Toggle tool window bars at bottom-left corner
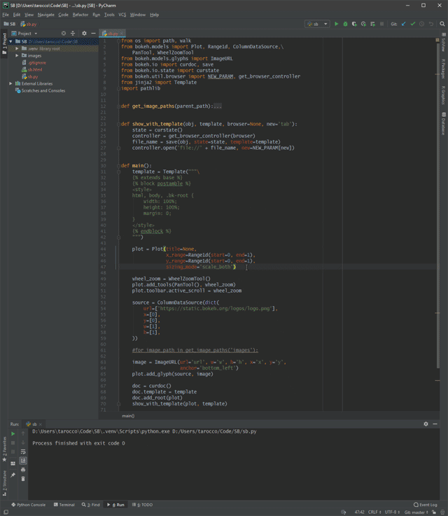The width and height of the screenshot is (448, 516). (6, 512)
